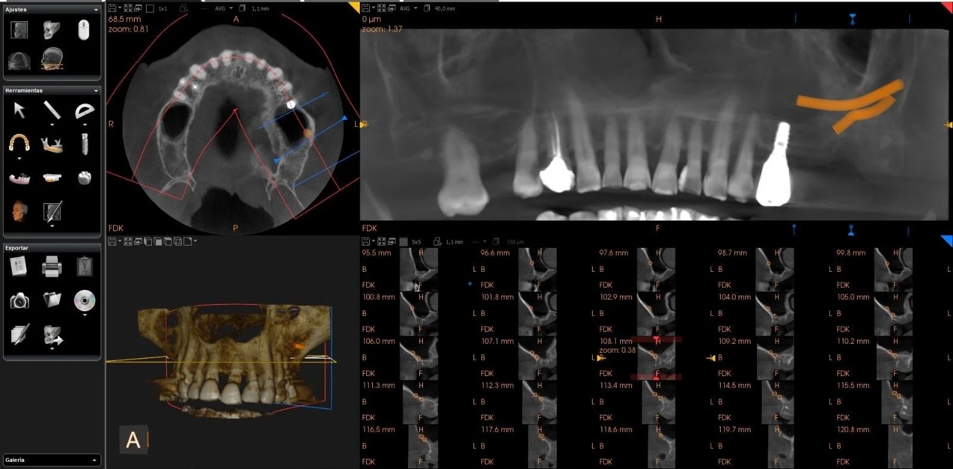The image size is (953, 469).
Task: Open the save dropdown arrow in axial toolbar
Action: pos(120,8)
